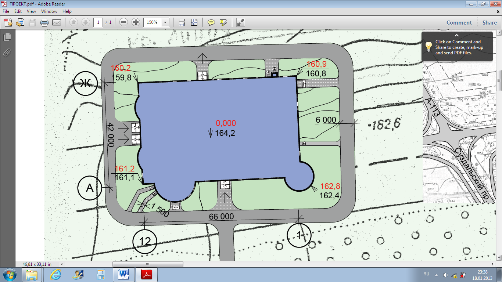Open the page thumbnails panel
This screenshot has height=282, width=502.
coord(7,37)
